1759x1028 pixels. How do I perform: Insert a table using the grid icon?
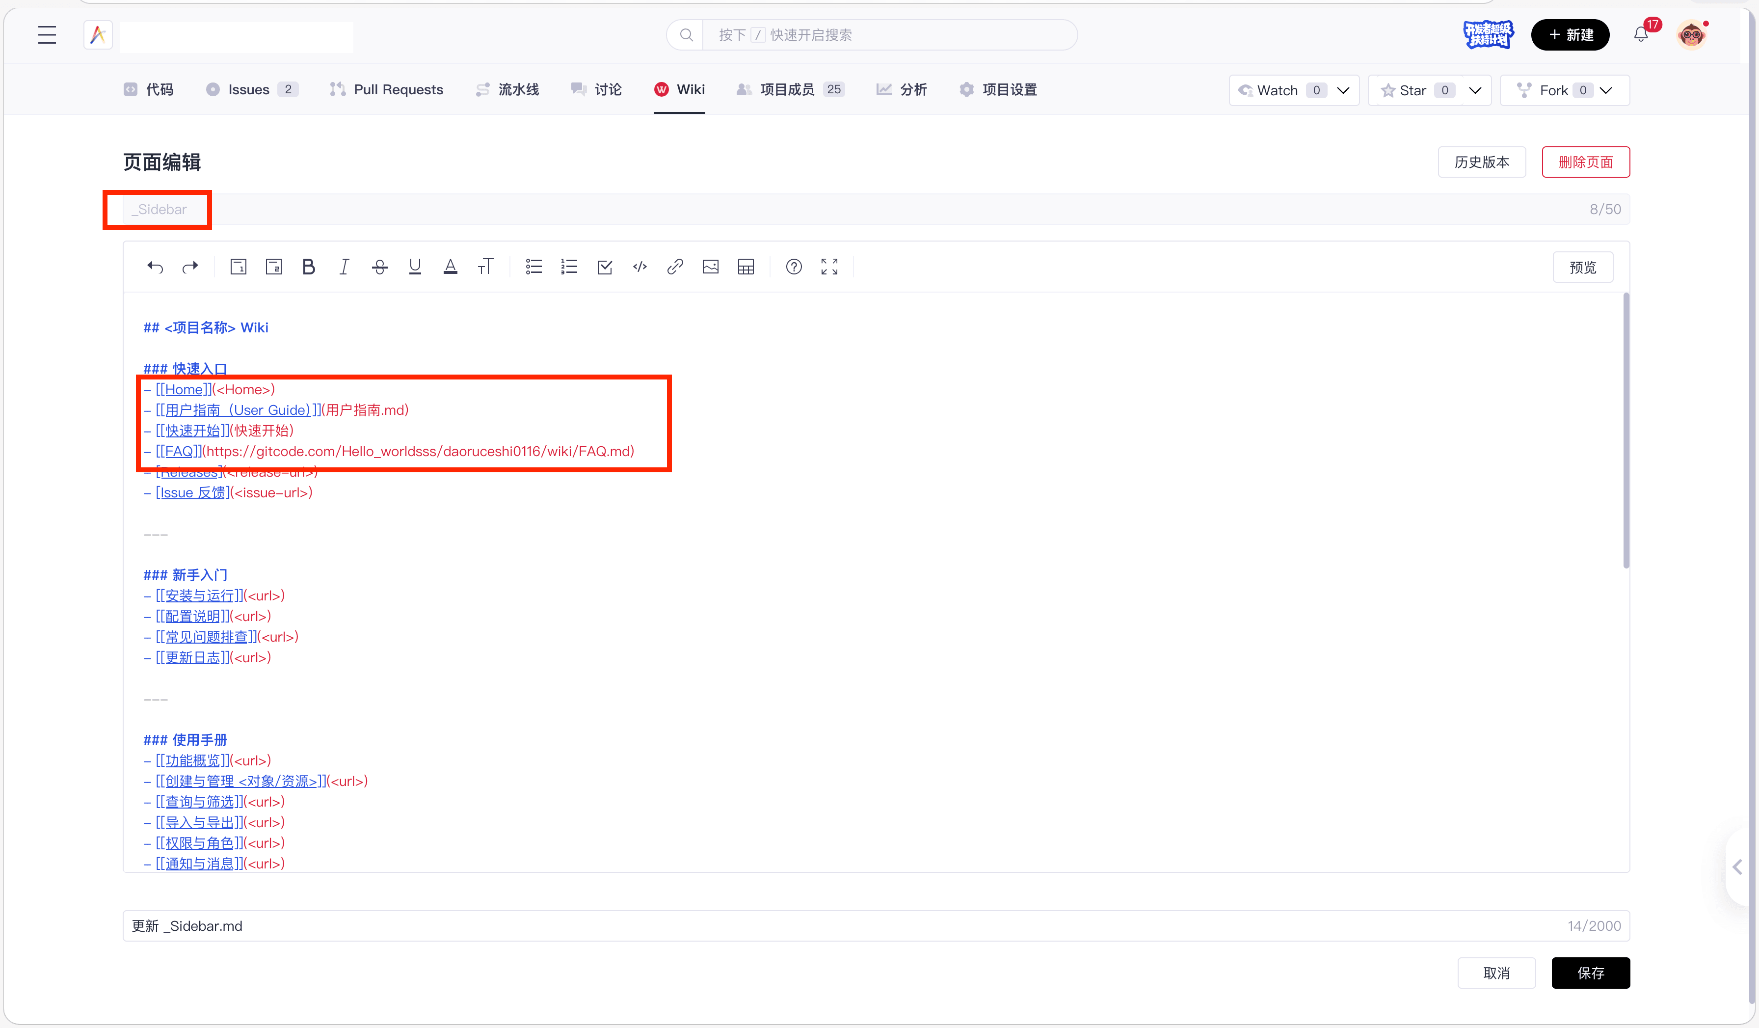click(x=746, y=267)
